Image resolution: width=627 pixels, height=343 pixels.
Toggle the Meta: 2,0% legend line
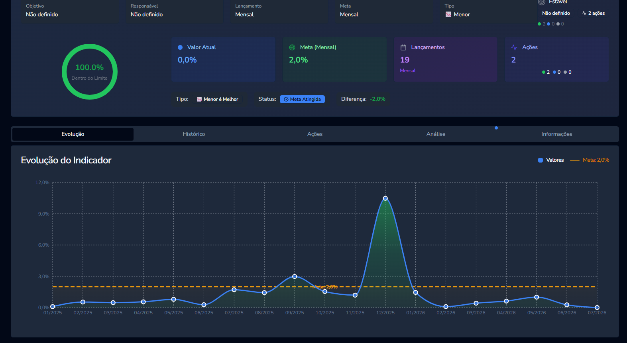coord(575,160)
